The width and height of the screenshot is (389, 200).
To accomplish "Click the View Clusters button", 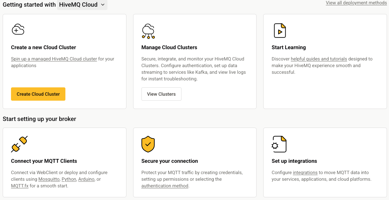I will pos(161,94).
